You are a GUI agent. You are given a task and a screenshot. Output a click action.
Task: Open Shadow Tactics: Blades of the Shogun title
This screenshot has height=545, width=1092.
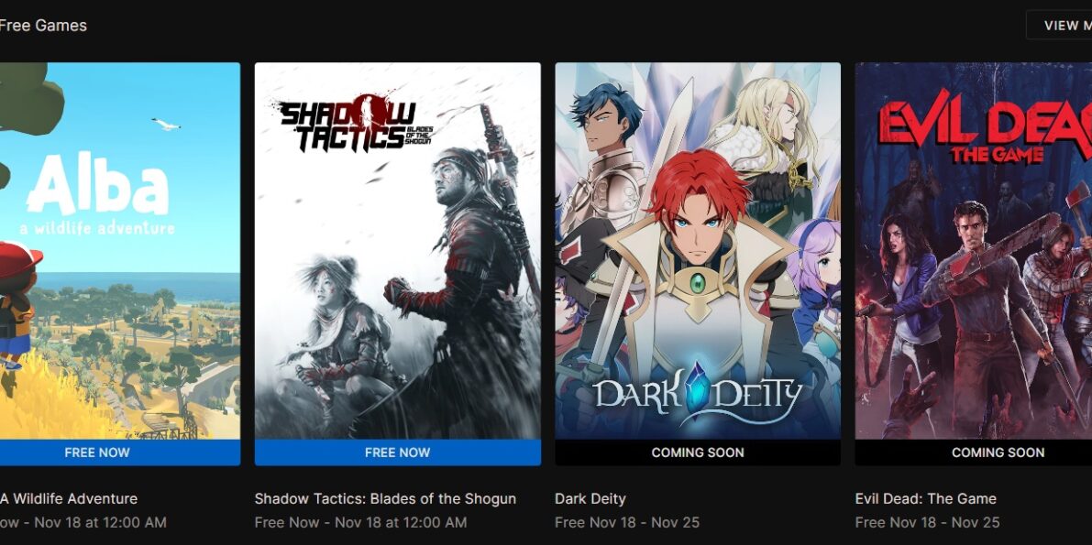coord(385,498)
